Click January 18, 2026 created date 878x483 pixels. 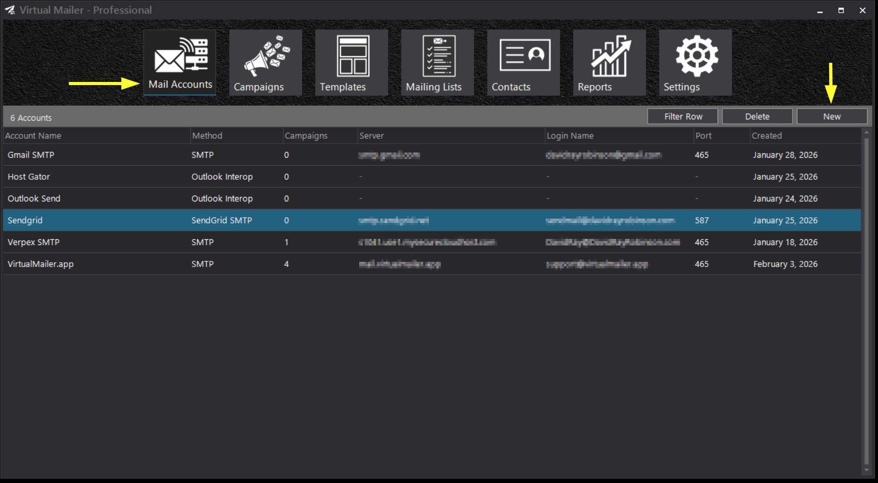(x=785, y=242)
